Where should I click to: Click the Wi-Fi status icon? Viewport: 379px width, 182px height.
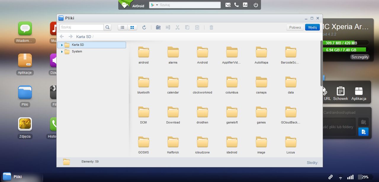coord(341,177)
